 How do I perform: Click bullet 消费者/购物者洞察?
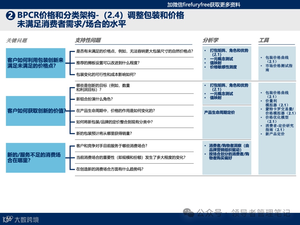[229, 148]
